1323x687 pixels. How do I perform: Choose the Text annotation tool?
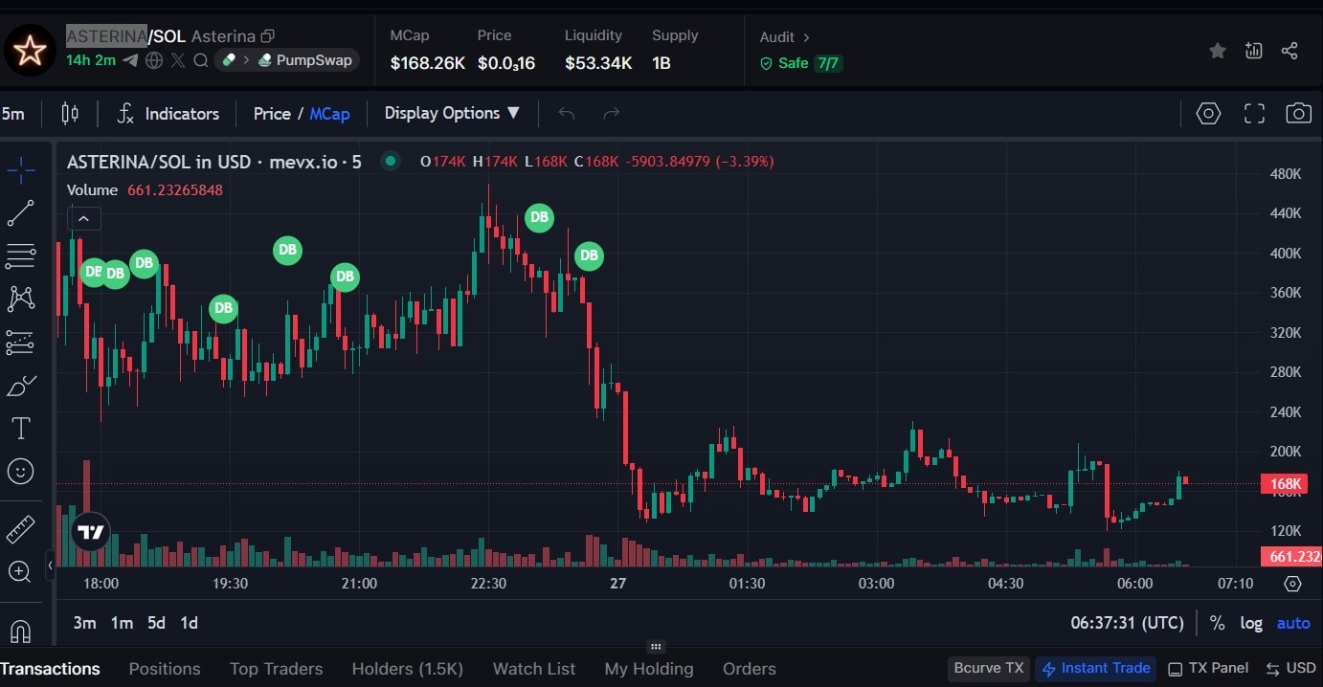coord(20,428)
